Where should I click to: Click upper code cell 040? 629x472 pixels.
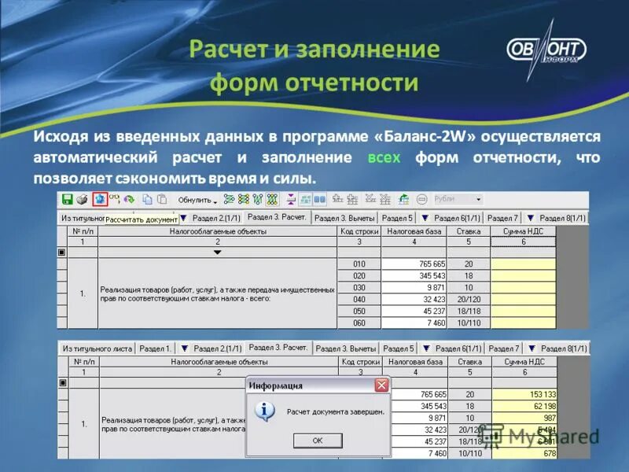point(359,300)
